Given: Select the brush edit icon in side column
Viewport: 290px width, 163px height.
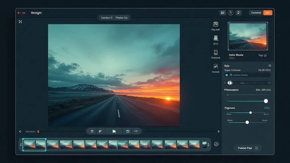Looking at the screenshot, I should tap(216, 66).
